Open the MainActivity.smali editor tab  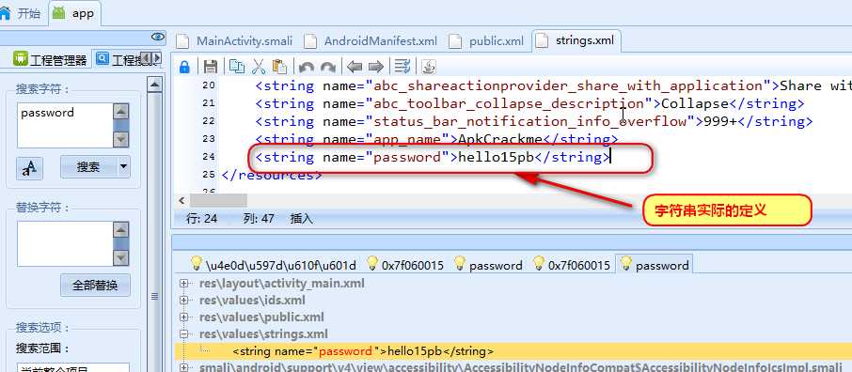236,40
